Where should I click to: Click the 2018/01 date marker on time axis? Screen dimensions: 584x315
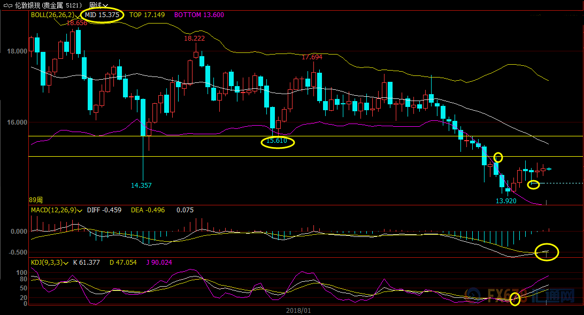point(298,310)
